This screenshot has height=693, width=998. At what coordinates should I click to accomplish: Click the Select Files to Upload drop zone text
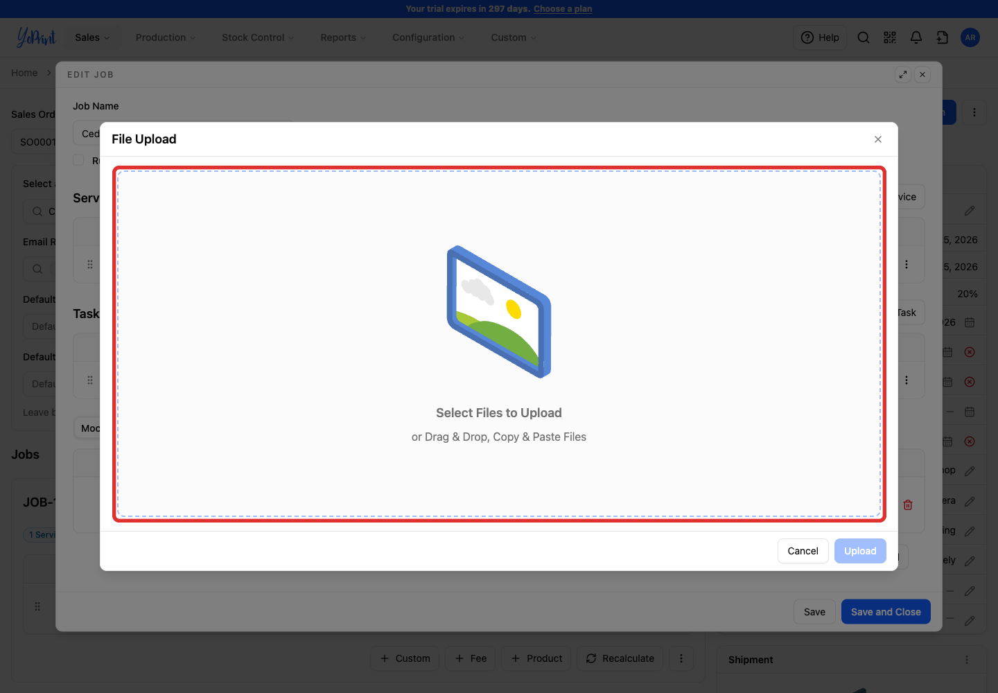pyautogui.click(x=499, y=413)
